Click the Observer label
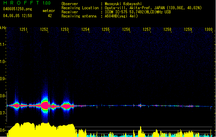This screenshot has width=216, height=137. pos(70,4)
